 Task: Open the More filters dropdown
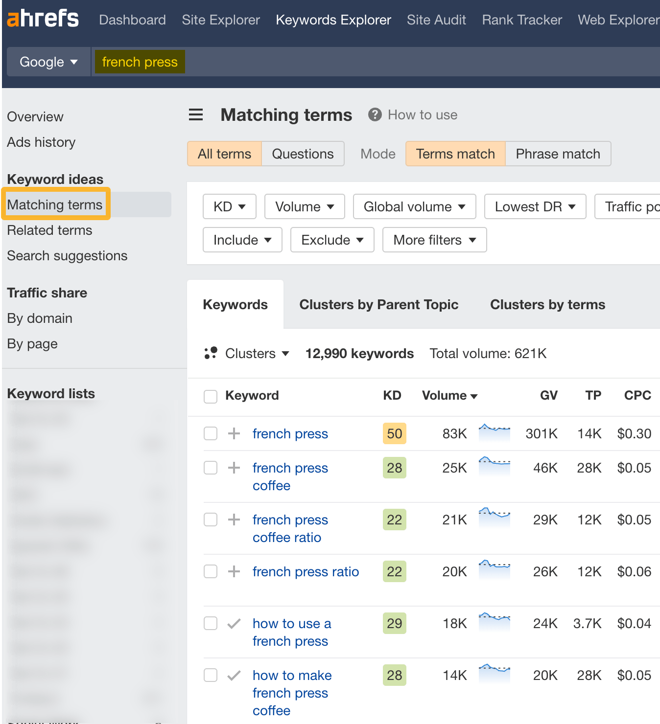tap(434, 240)
